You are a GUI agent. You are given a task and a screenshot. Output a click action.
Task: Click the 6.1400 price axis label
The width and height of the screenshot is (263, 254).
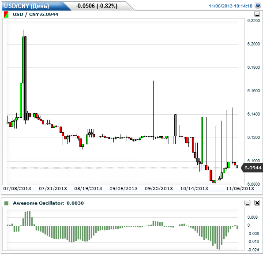coord(253,114)
